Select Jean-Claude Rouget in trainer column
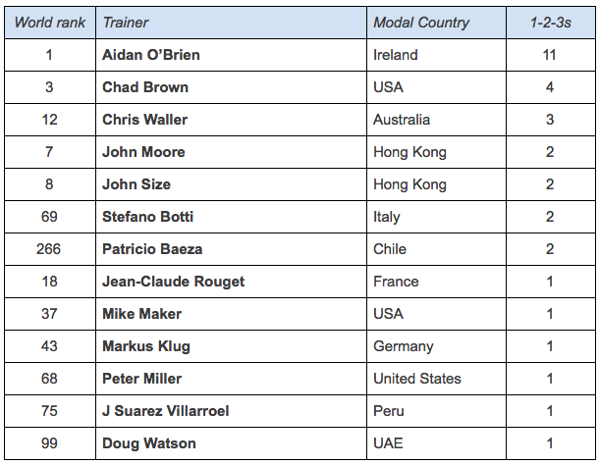The height and width of the screenshot is (465, 600). tap(174, 282)
